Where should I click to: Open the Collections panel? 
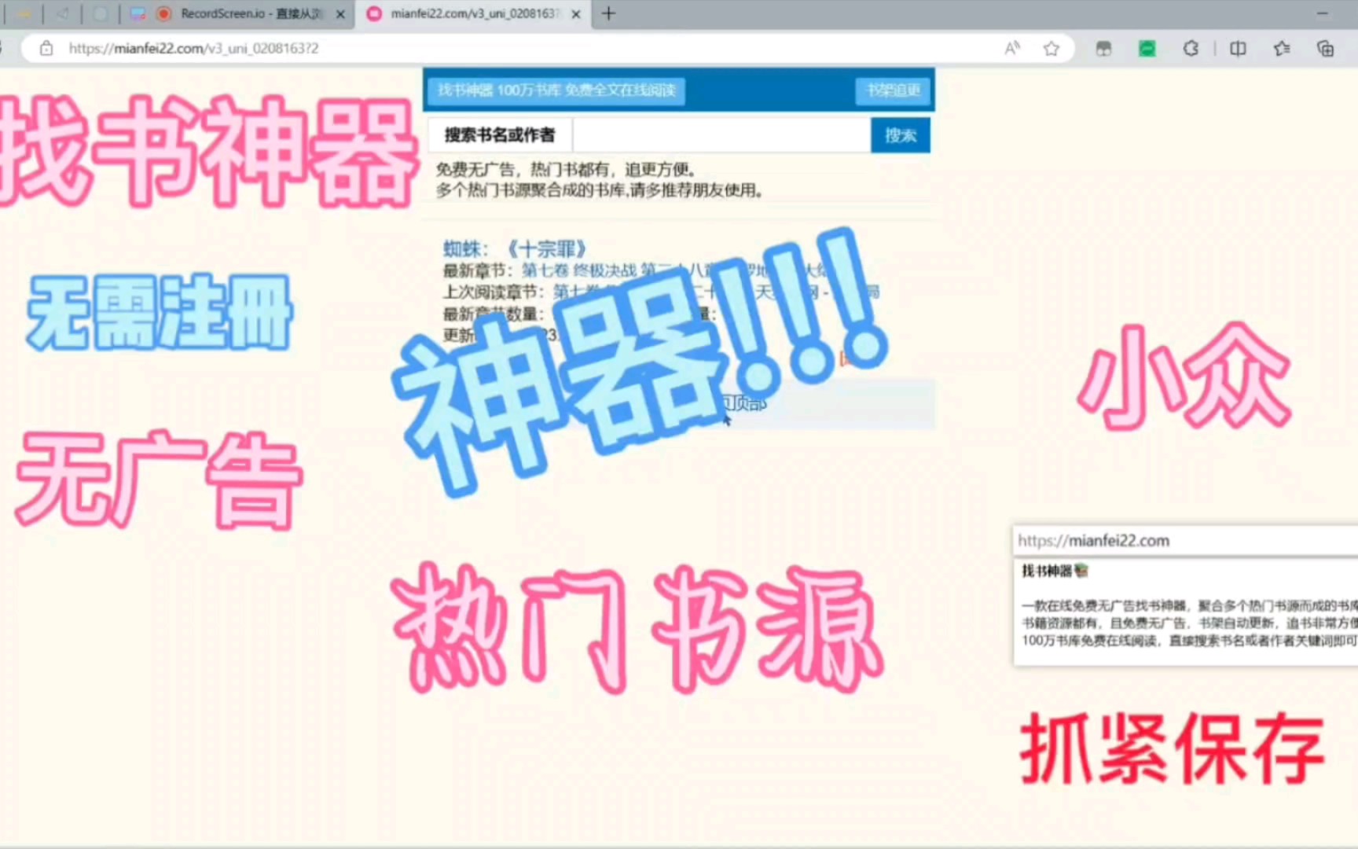(x=1325, y=49)
